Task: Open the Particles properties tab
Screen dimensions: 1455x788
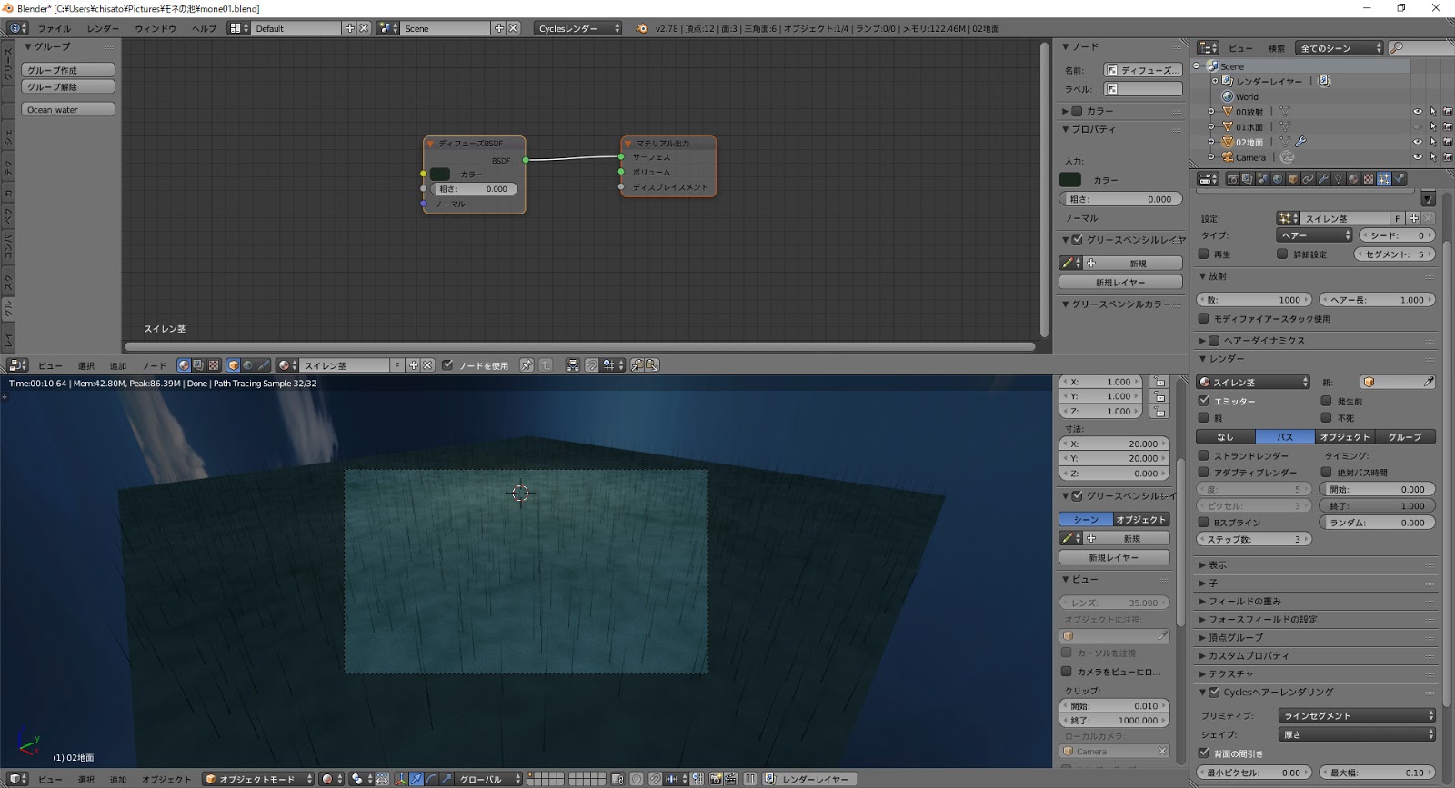Action: point(1383,179)
